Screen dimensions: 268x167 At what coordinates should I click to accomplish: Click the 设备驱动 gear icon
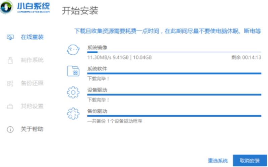[x=73, y=93]
